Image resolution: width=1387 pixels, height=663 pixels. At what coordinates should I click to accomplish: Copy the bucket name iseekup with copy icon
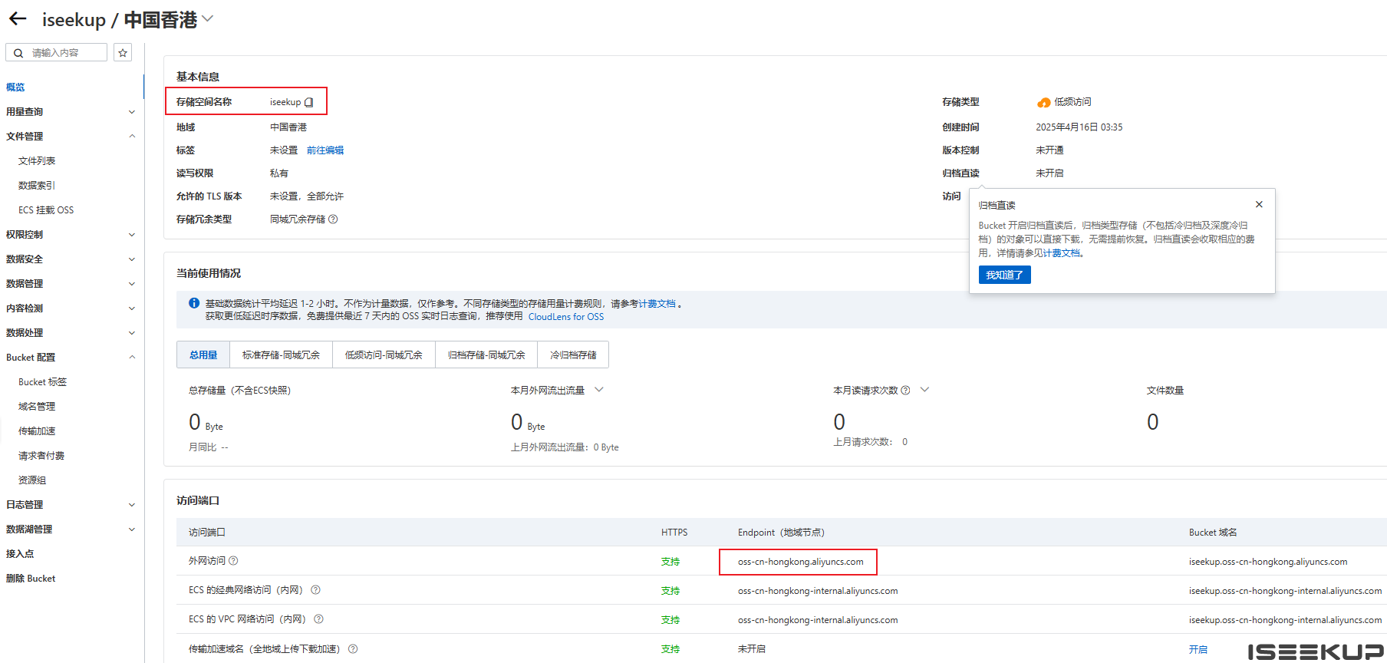(309, 102)
